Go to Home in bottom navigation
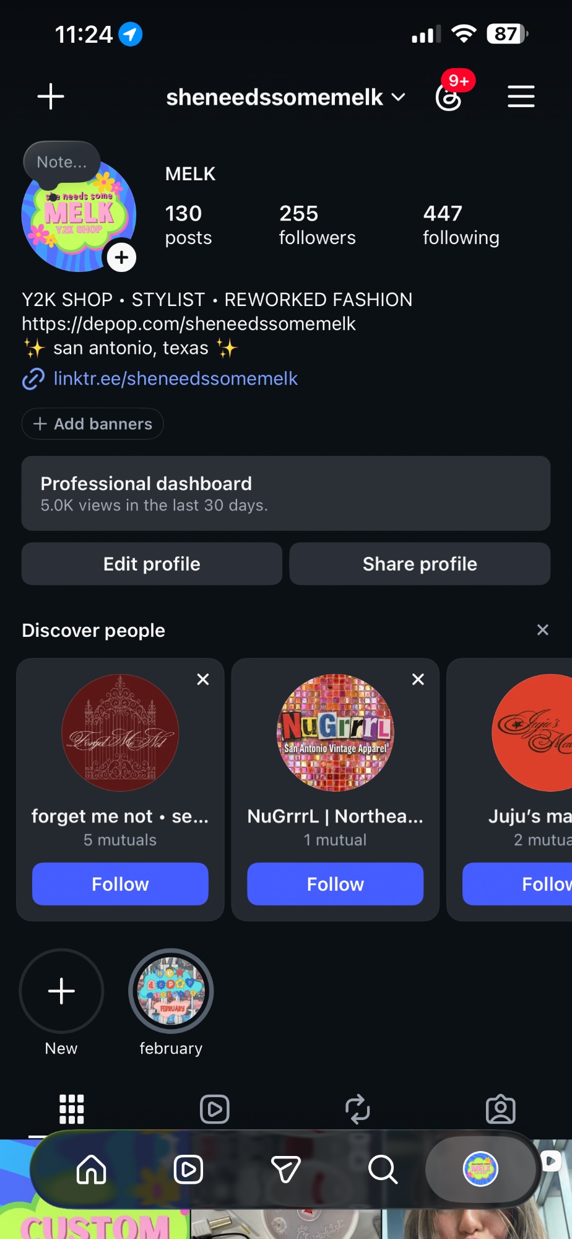This screenshot has height=1239, width=572. (x=92, y=1170)
